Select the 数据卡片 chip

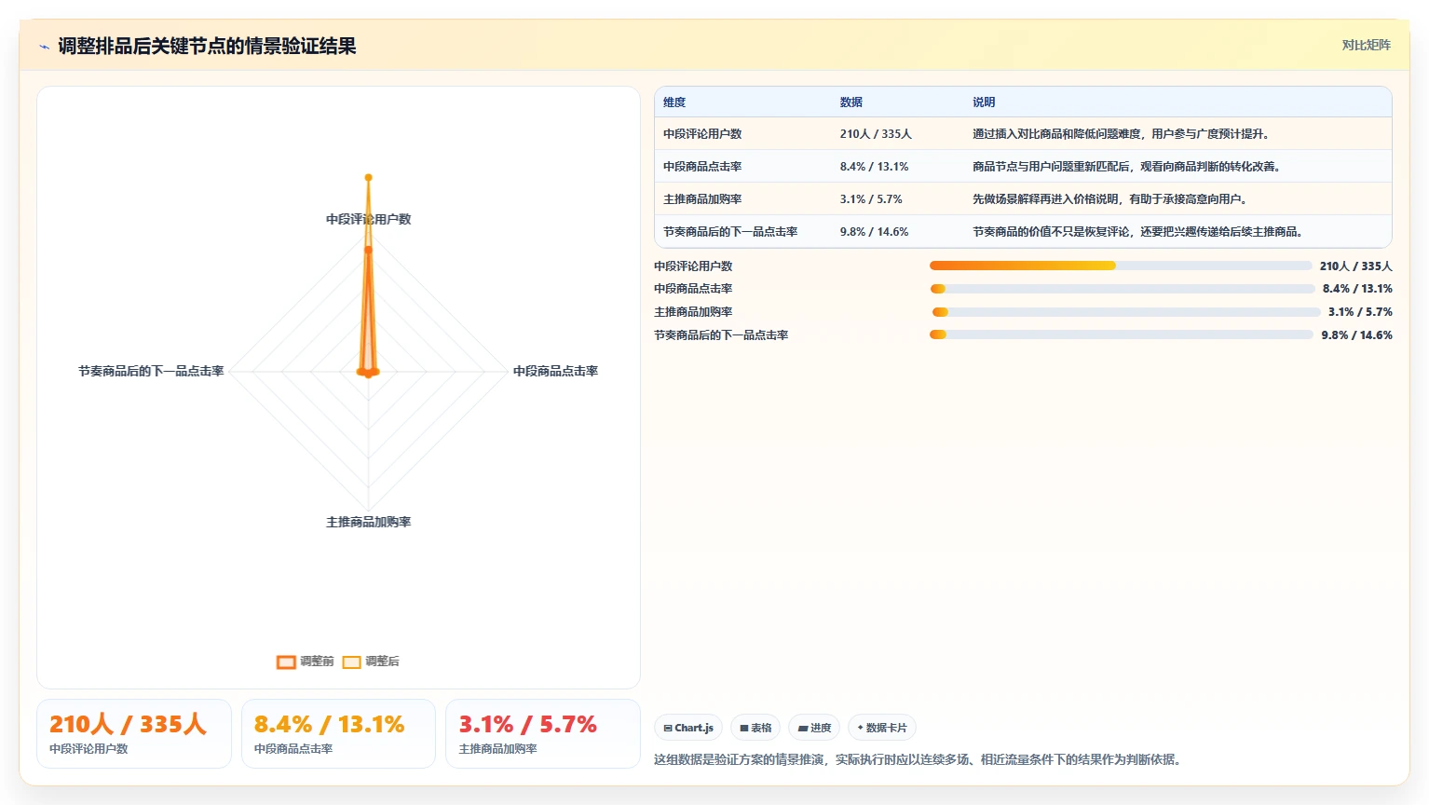(882, 728)
